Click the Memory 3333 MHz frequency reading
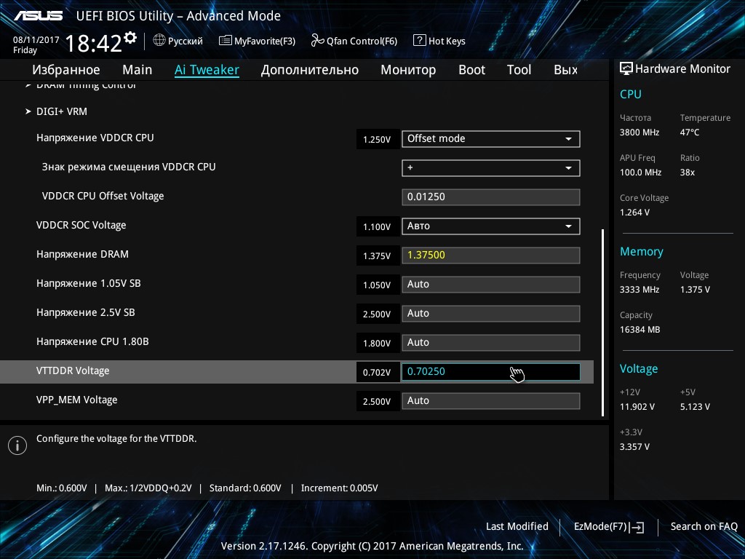745x559 pixels. tap(640, 290)
